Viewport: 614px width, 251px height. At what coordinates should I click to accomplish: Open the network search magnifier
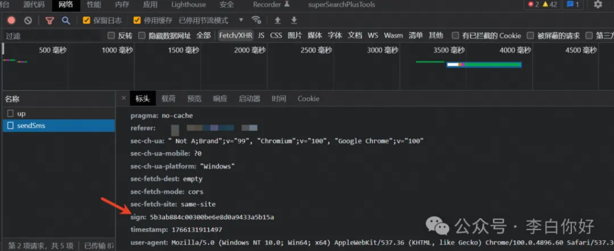(x=65, y=20)
